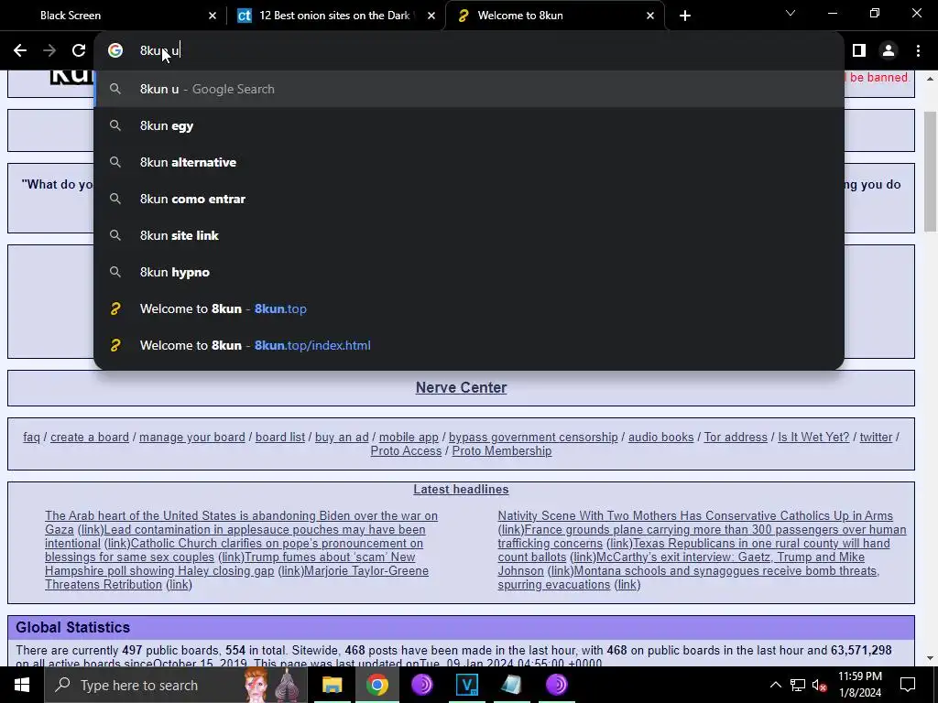Screen dimensions: 938x703
Task: Choose the '8kun site link' suggestion
Action: 469,235
